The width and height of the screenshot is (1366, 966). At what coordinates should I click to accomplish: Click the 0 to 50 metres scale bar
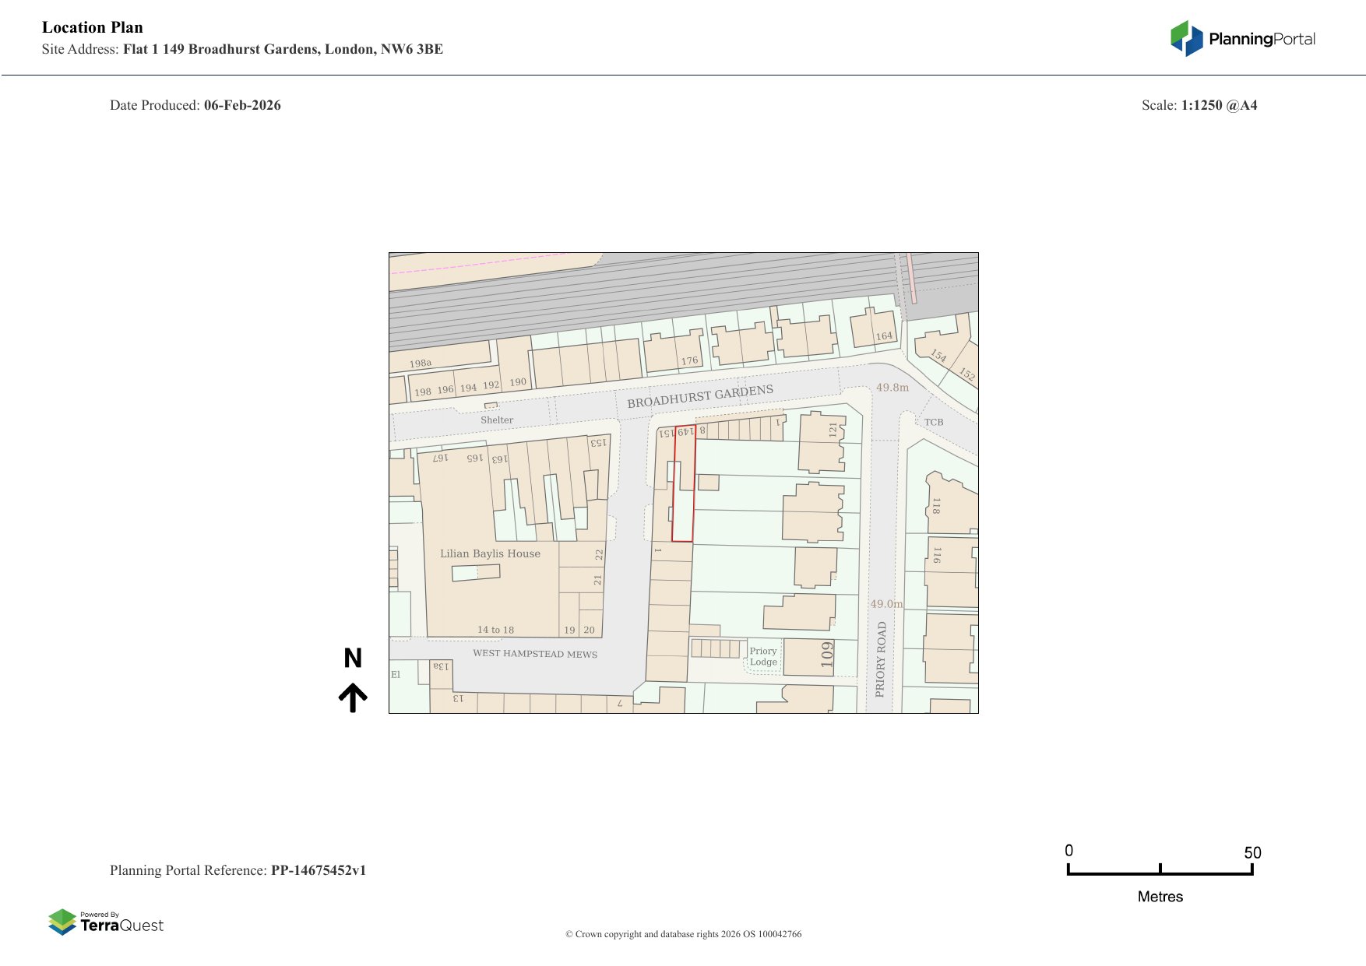(1160, 870)
